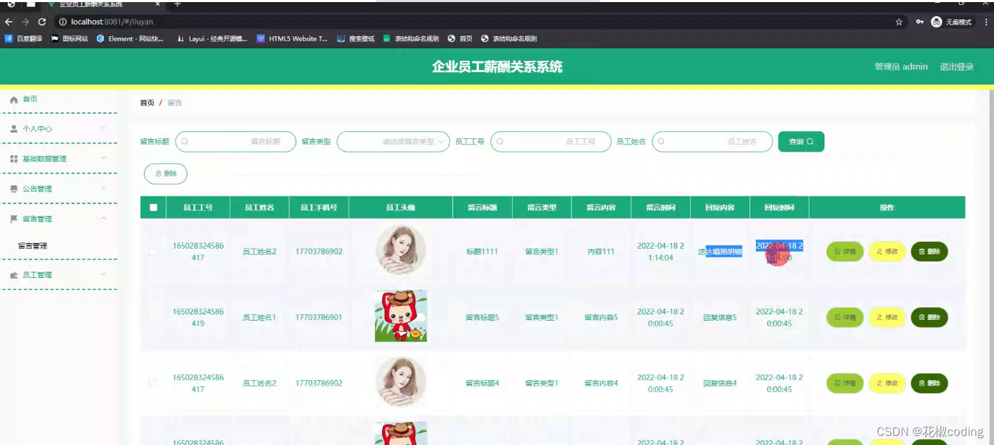The image size is (994, 445).
Task: Click 首页 breadcrumb link
Action: [x=147, y=103]
